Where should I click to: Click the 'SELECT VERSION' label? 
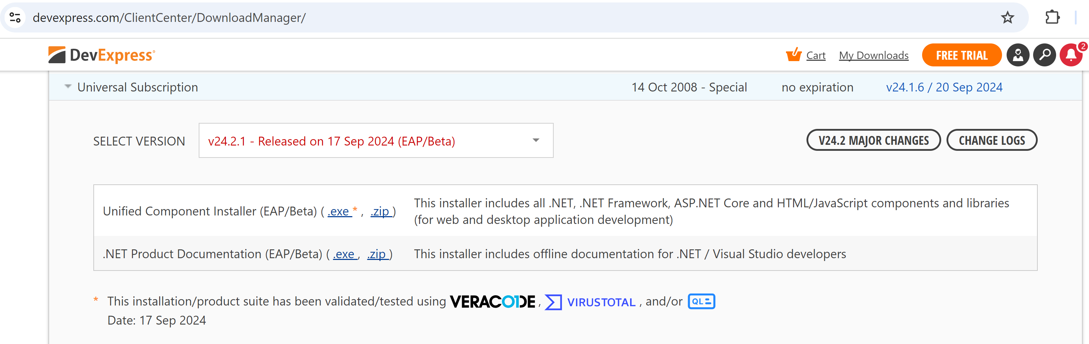[x=139, y=141]
